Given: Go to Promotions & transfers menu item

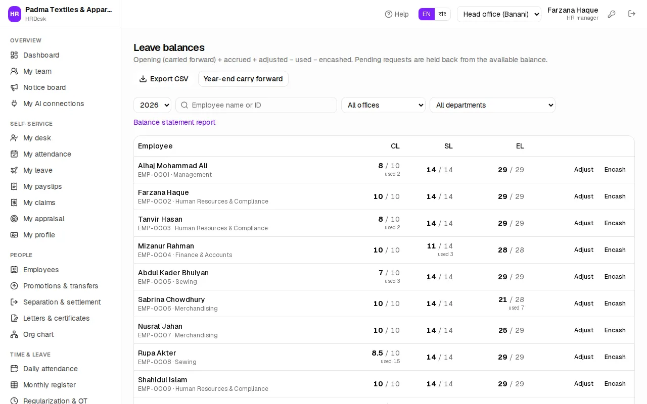Looking at the screenshot, I should click(x=61, y=286).
